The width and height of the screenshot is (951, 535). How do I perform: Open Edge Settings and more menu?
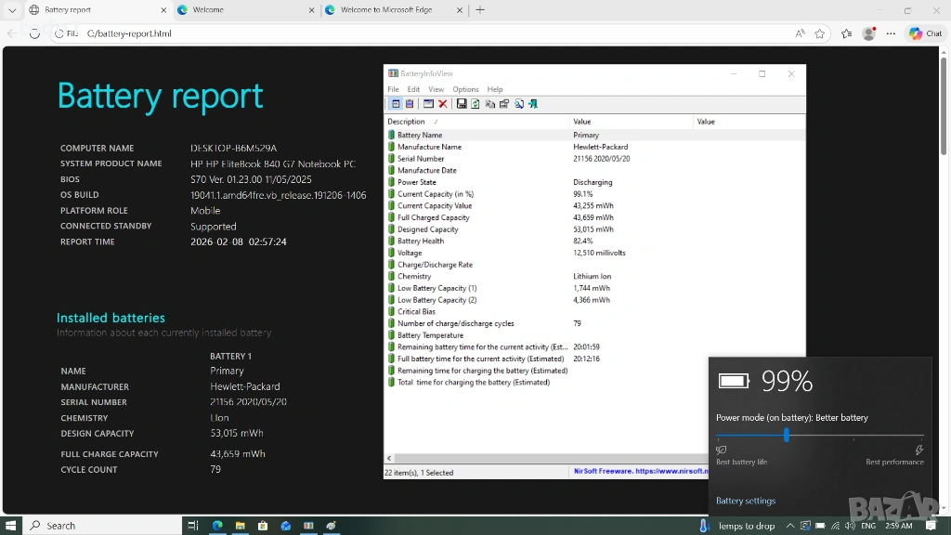click(891, 33)
